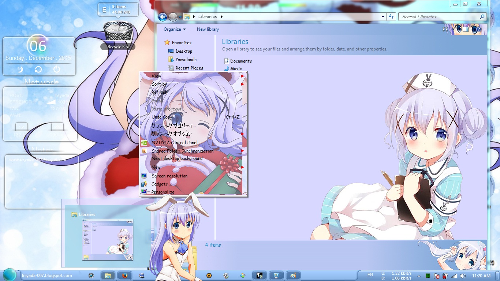
Task: Click the Libraries window preview thumbnail
Action: coord(108,240)
